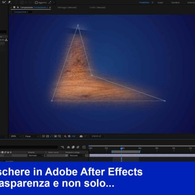Toggle fast previews icon in viewer bar
195x195 pixels.
[x=43, y=136]
